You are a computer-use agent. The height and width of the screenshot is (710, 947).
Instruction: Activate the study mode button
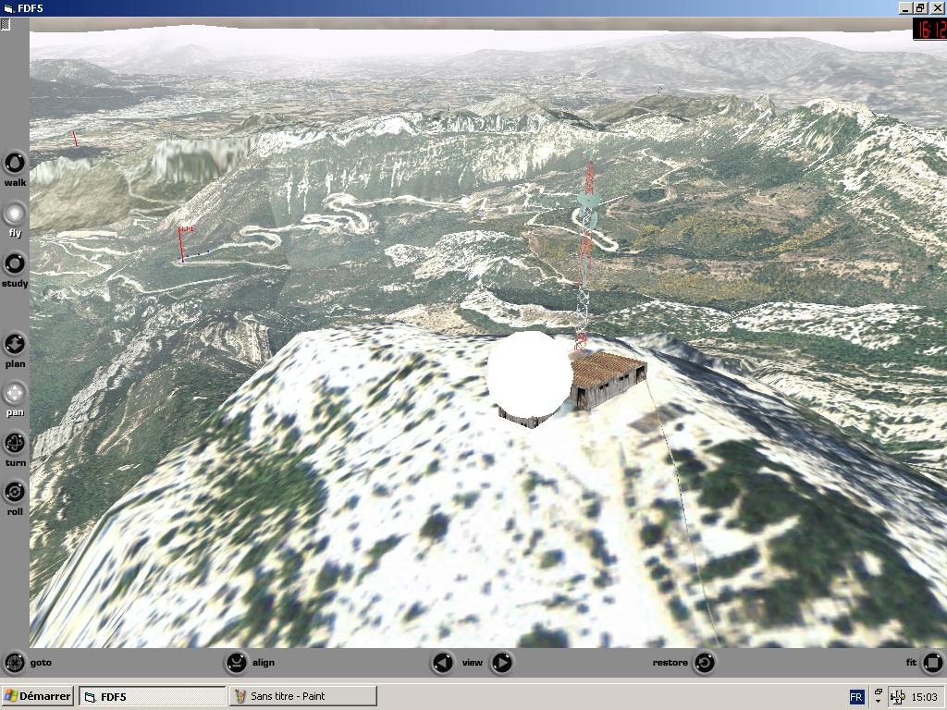click(15, 263)
